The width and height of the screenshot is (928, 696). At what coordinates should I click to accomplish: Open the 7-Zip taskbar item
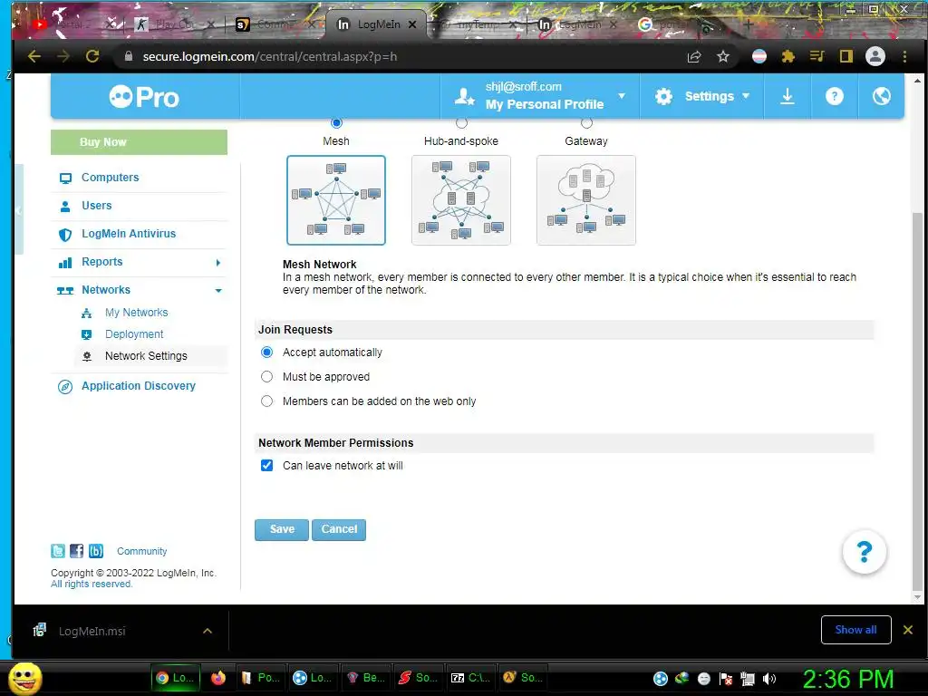(x=470, y=678)
